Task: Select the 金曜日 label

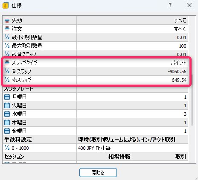Action: [x=19, y=131]
